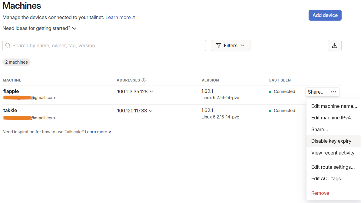
Task: Open the three-dots menu for flappie
Action: coord(333,92)
